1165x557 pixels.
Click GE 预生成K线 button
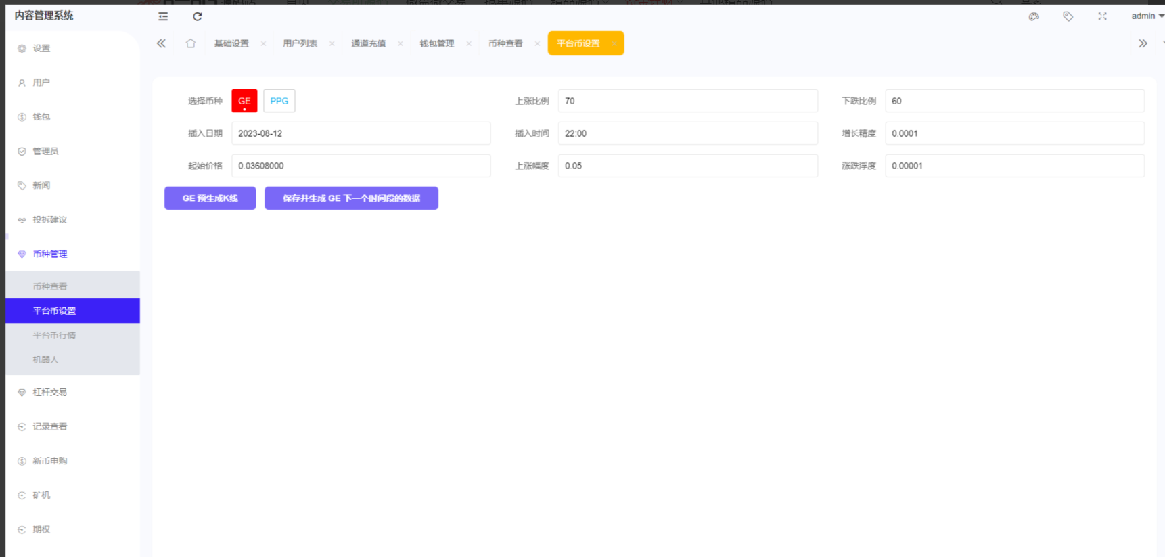tap(210, 198)
